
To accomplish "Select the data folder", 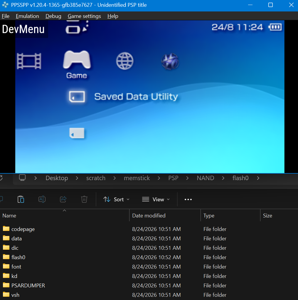I will [x=149, y=238].
